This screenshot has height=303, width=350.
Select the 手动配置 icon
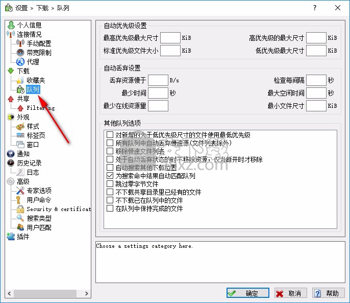[20, 43]
